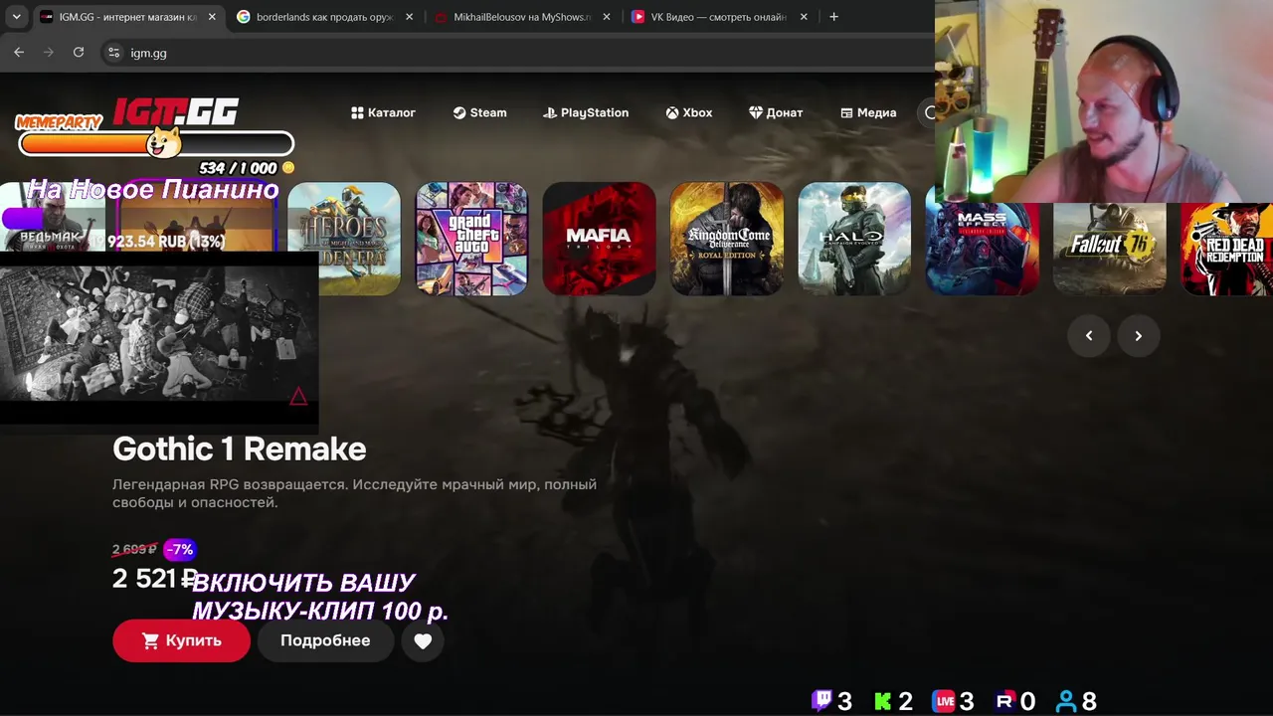Screen dimensions: 1273x716
Task: Select the Halo game cover
Action: pos(854,239)
